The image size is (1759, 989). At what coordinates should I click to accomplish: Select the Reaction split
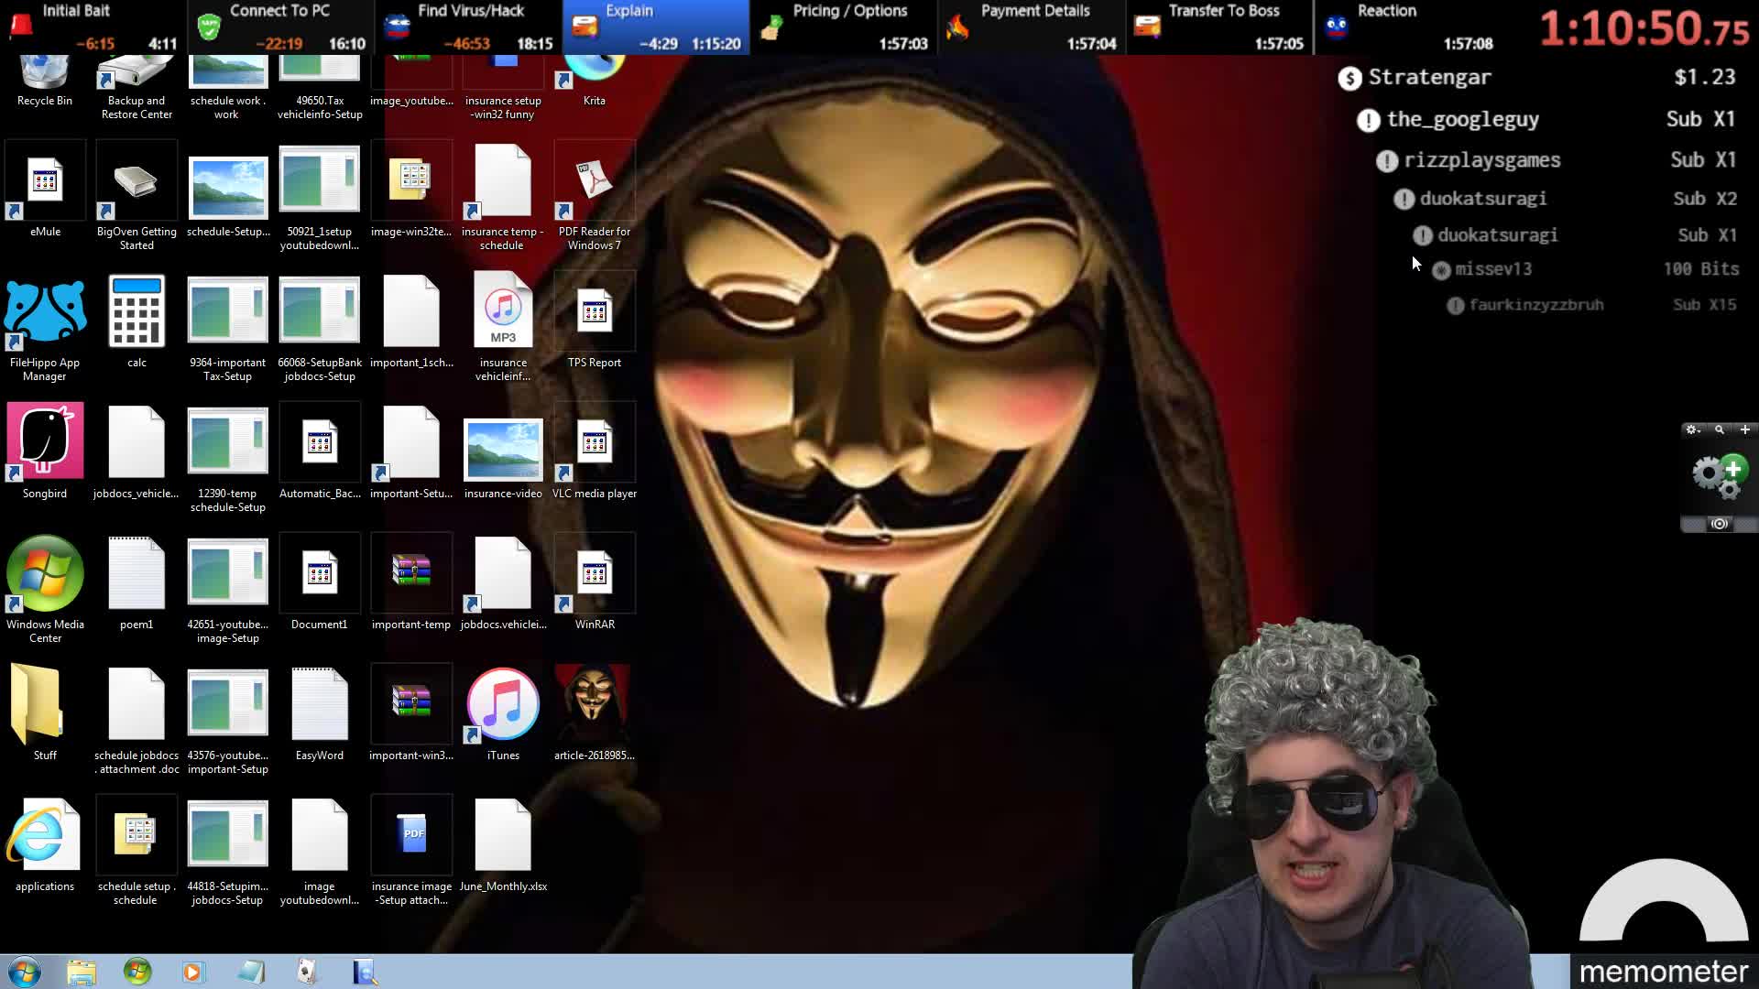(1407, 27)
